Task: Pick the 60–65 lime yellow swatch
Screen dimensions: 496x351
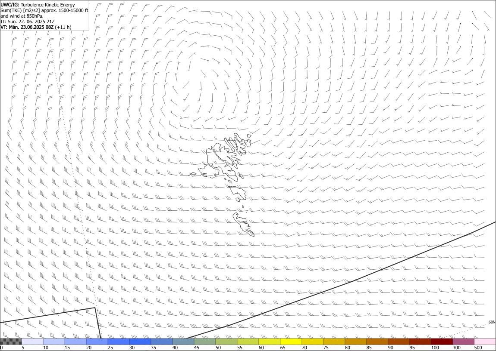Action: coord(269,342)
